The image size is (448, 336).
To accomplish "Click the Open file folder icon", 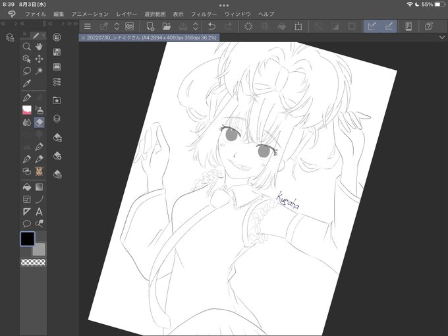I will click(167, 26).
